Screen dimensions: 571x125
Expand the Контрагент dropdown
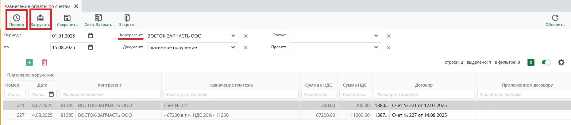click(233, 36)
